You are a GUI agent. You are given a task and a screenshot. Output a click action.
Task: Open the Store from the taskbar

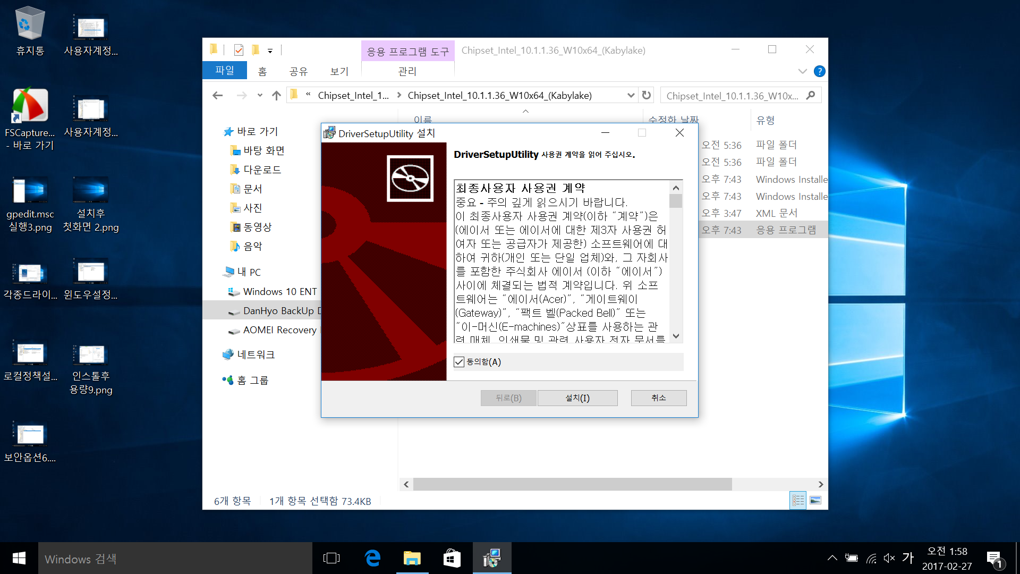(x=452, y=558)
